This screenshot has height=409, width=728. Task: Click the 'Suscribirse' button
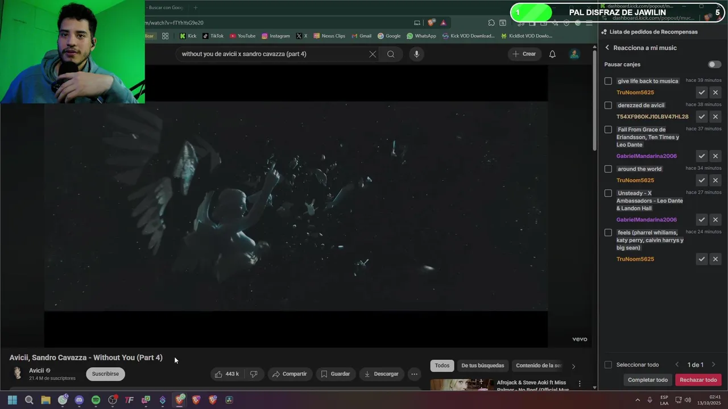click(x=105, y=374)
